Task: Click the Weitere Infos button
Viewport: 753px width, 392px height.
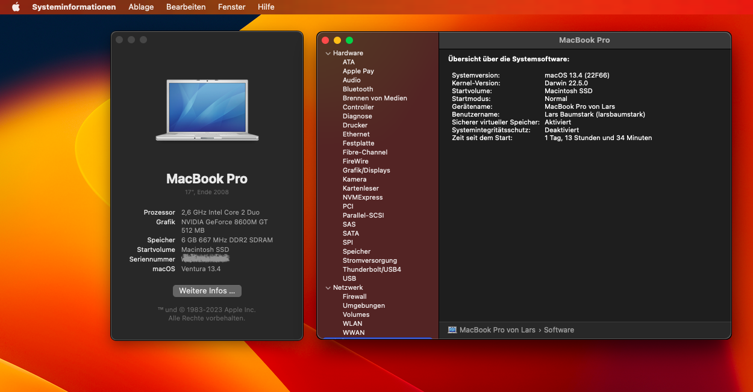Action: tap(207, 291)
